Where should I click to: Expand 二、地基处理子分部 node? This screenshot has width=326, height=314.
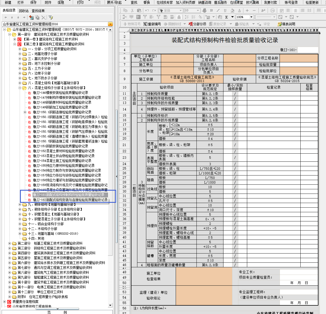tap(20, 54)
